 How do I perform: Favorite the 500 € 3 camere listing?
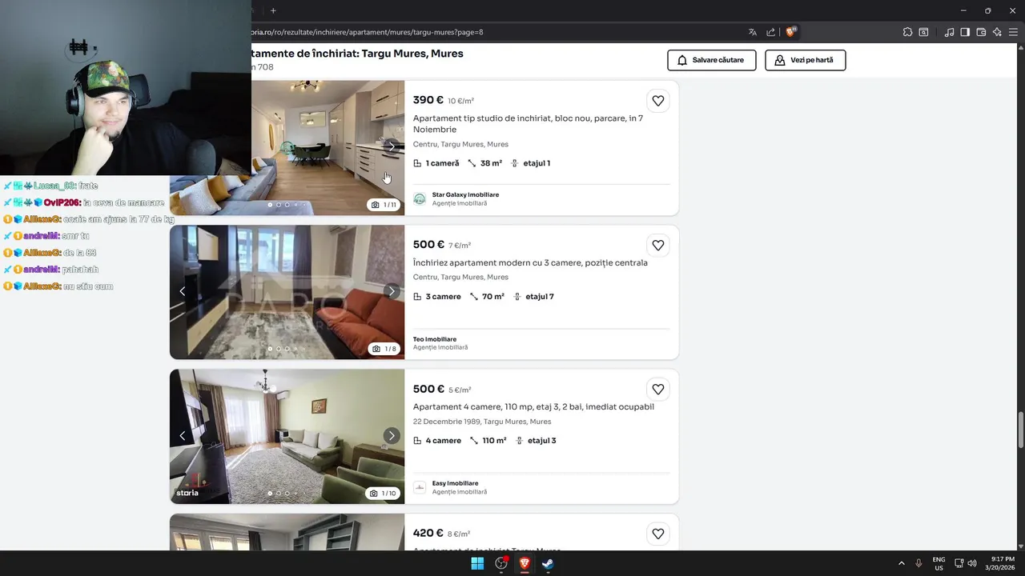657,245
